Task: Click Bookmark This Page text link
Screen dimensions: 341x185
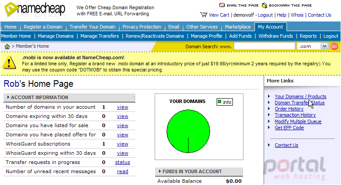Action: [x=290, y=5]
